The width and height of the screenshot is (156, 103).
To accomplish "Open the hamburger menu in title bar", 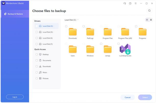I will click(x=136, y=3).
